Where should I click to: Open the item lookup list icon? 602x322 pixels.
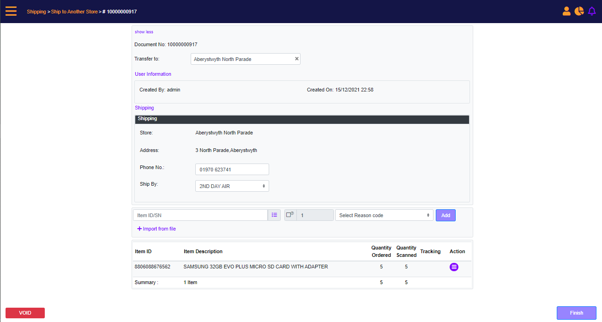click(274, 215)
